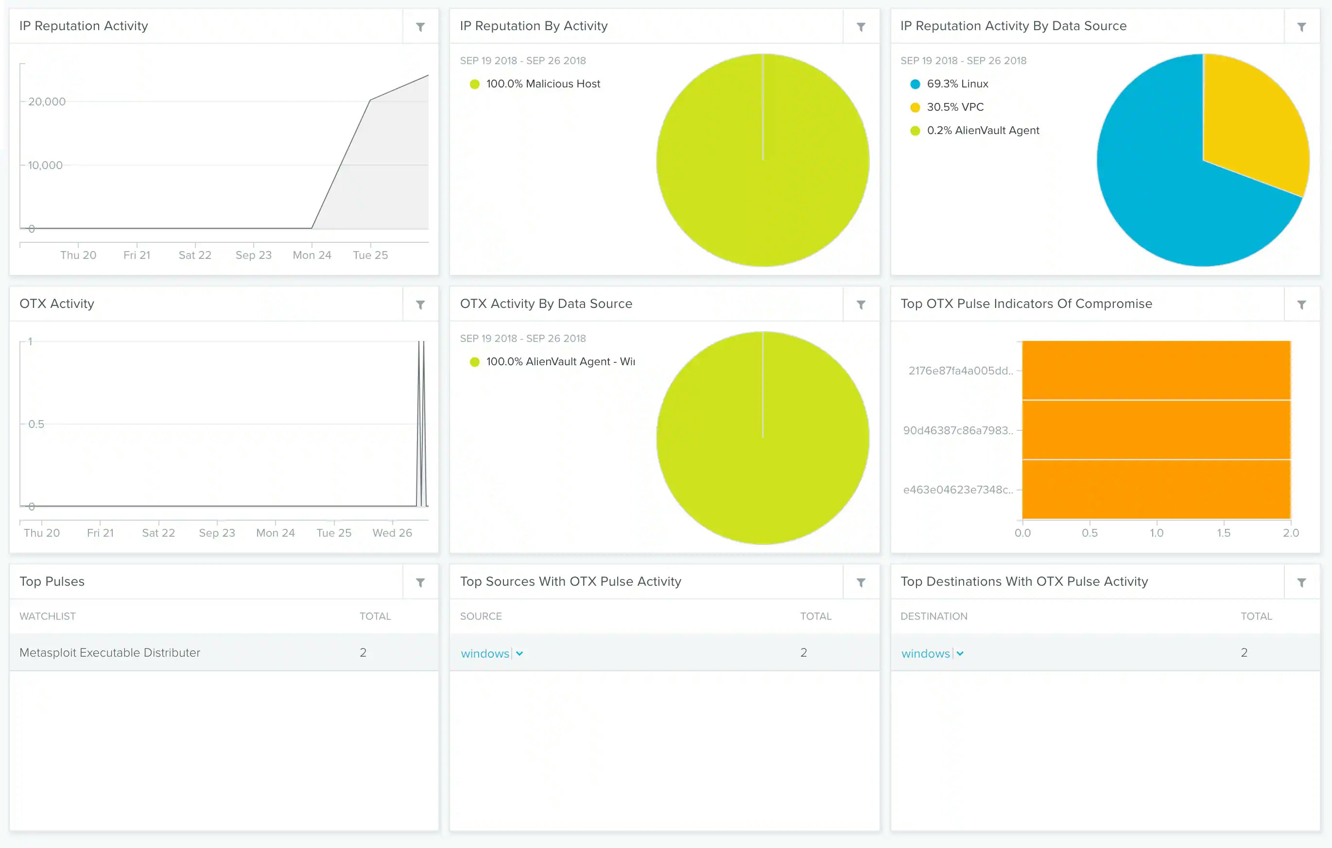The height and width of the screenshot is (848, 1332).
Task: Open filter for IP Reputation By Activity
Action: [860, 27]
